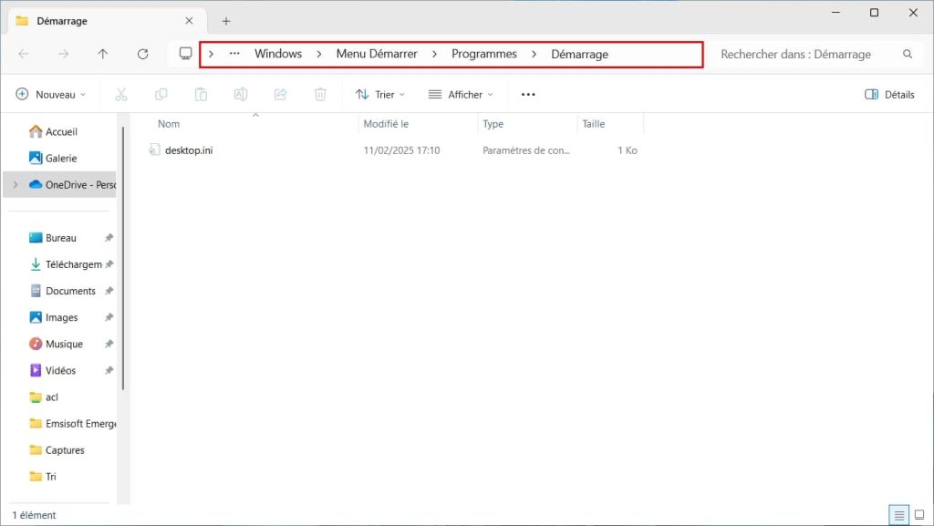Switch to details list view in status bar
The height and width of the screenshot is (526, 934).
[900, 515]
